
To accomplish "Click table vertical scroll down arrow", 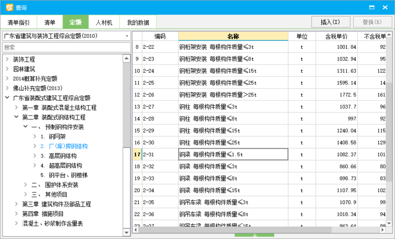I will click(x=389, y=223).
